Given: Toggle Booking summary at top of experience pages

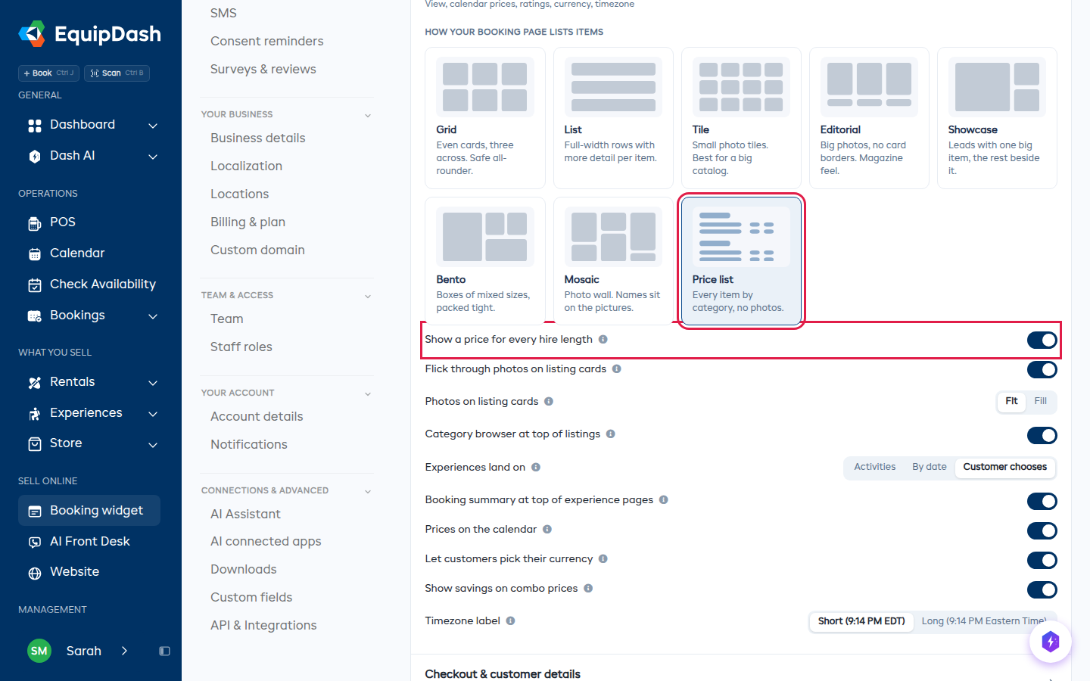Looking at the screenshot, I should [1042, 501].
